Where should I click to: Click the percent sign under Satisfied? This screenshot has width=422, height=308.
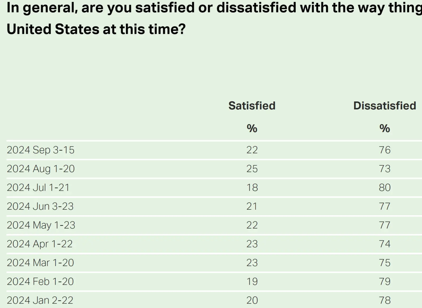(x=252, y=128)
